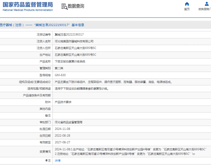
Task: Click the 国家药品监督管理局 logo
Action: (28, 6)
